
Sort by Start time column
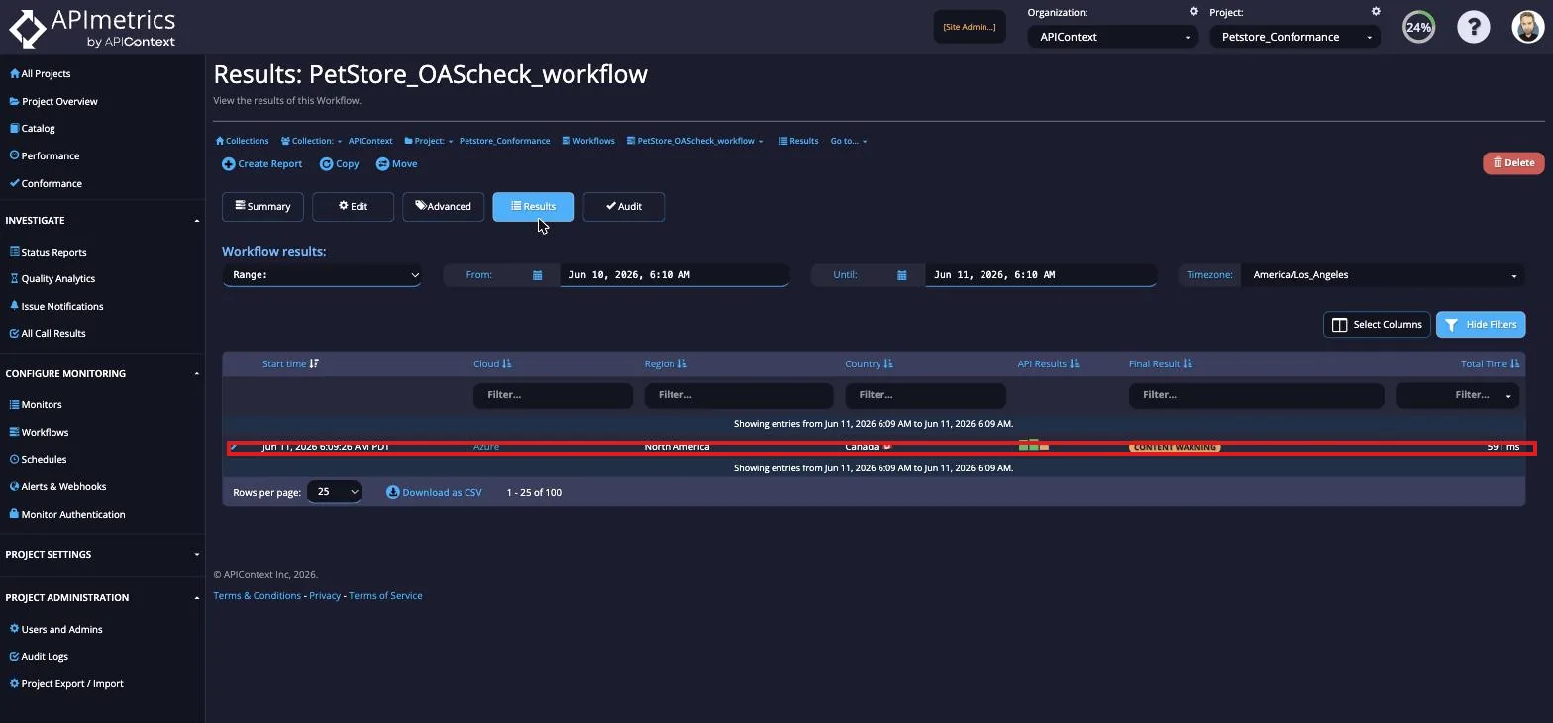[x=290, y=363]
